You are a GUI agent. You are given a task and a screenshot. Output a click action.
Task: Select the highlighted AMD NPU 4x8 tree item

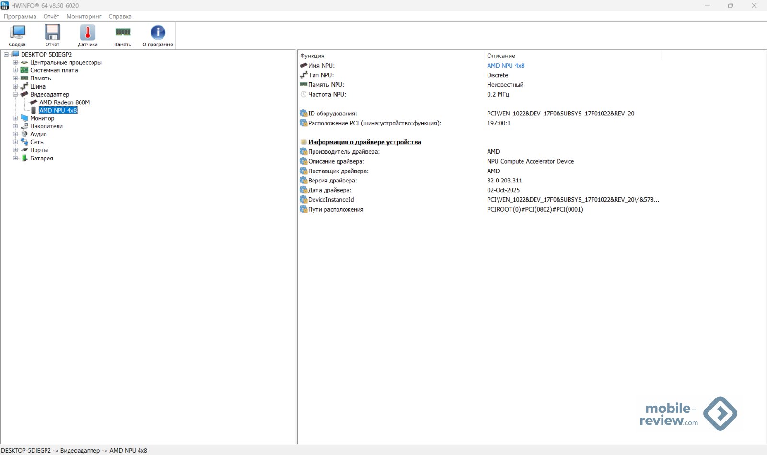[x=58, y=110]
